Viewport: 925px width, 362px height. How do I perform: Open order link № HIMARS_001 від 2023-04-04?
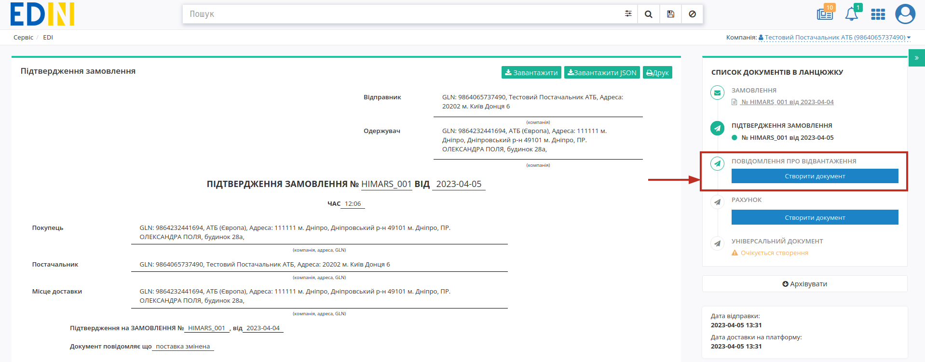(x=787, y=102)
